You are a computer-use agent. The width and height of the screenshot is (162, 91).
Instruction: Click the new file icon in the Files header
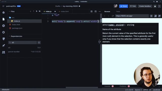[36, 11]
